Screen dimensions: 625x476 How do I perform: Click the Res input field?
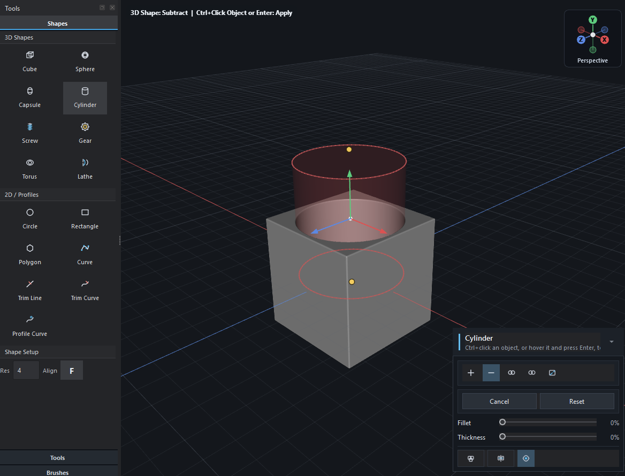pos(26,371)
